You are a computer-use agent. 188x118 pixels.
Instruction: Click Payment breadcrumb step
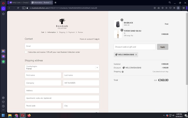pyautogui.click(x=71, y=32)
